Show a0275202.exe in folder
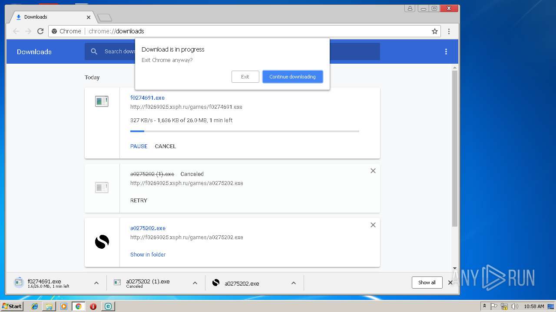The height and width of the screenshot is (312, 556). [148, 254]
